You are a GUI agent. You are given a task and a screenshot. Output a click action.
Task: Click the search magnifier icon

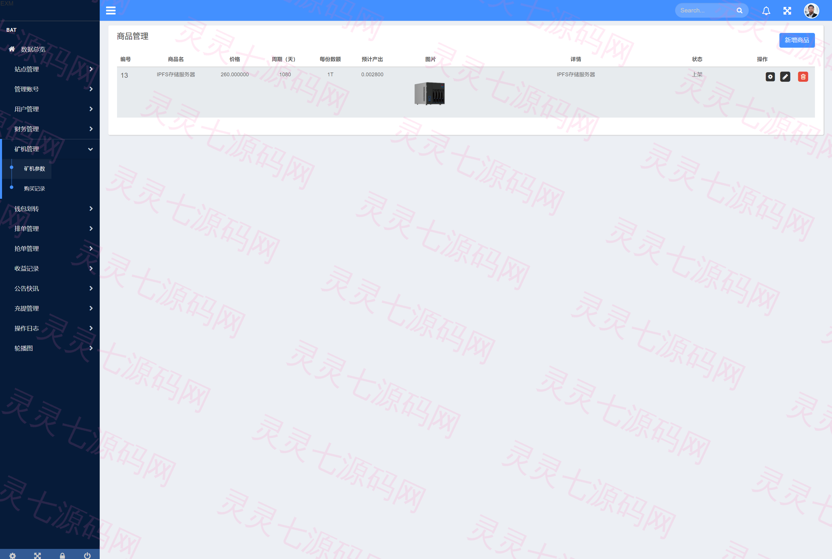pos(739,10)
